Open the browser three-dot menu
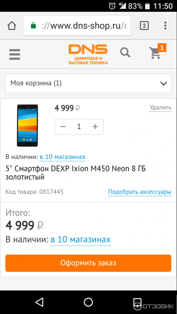Screen dimensions: 177x314 165,26
